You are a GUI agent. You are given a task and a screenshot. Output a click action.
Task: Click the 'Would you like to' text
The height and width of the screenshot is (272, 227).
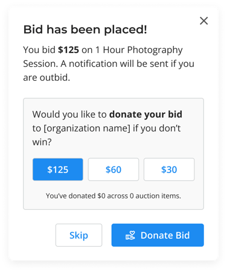tap(69, 115)
